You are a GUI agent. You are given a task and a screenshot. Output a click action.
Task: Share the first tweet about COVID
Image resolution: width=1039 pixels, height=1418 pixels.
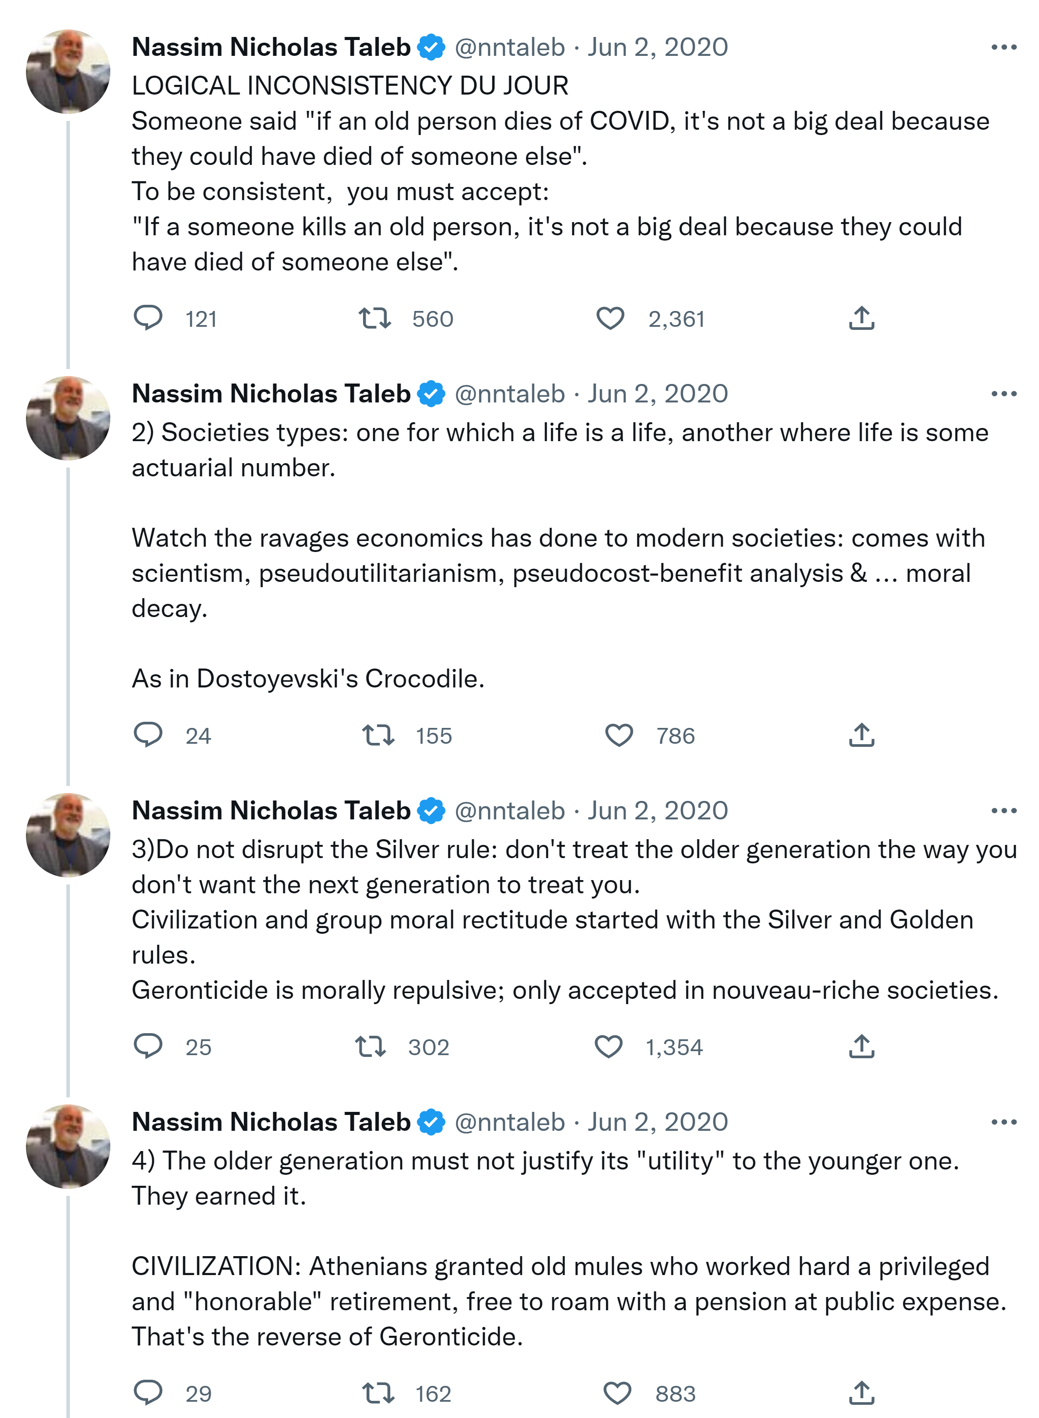pos(861,318)
